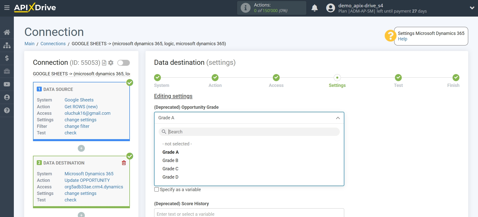Screen dimensions: 478x217
Task: Go to Test step
Action: (x=398, y=78)
